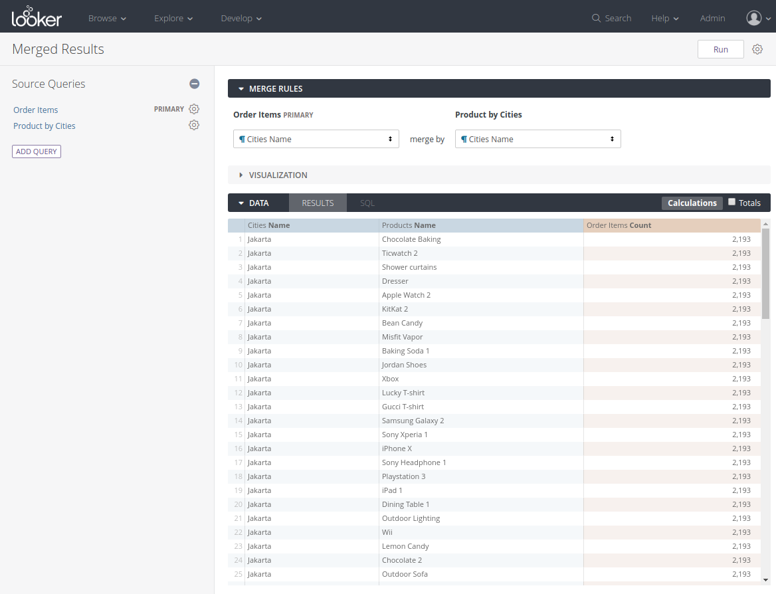Collapse Source Queries with the minus icon
This screenshot has width=776, height=594.
(x=194, y=84)
